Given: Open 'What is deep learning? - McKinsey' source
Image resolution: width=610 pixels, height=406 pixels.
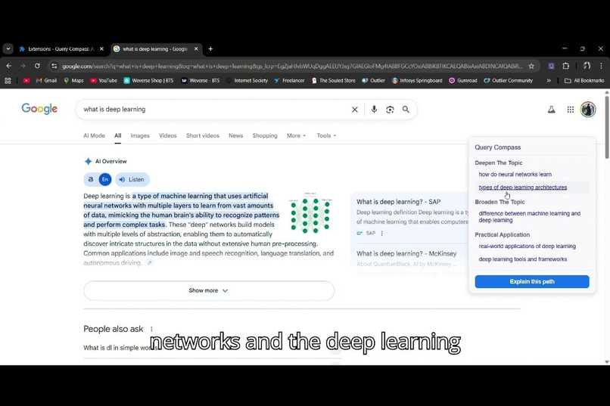Looking at the screenshot, I should [x=406, y=254].
